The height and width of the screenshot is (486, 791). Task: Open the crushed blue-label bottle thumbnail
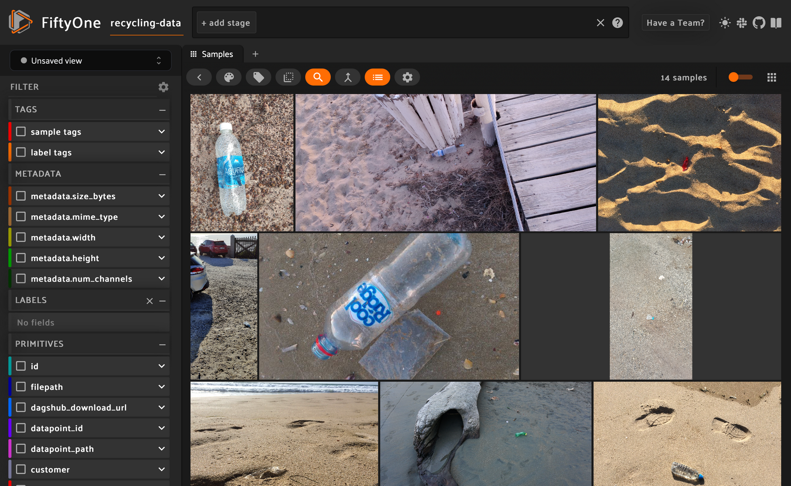(389, 306)
